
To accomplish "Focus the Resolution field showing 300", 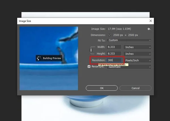I will coord(114,60).
